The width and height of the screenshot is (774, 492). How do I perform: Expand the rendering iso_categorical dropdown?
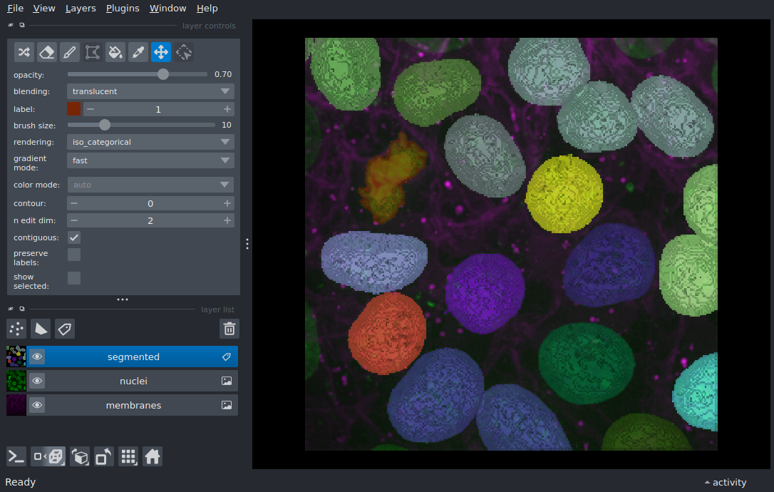pyautogui.click(x=150, y=142)
